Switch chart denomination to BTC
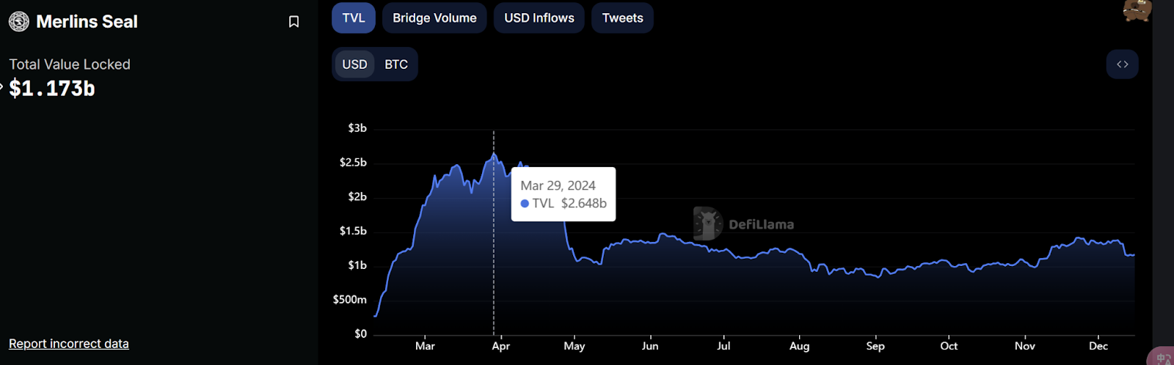 click(x=395, y=64)
